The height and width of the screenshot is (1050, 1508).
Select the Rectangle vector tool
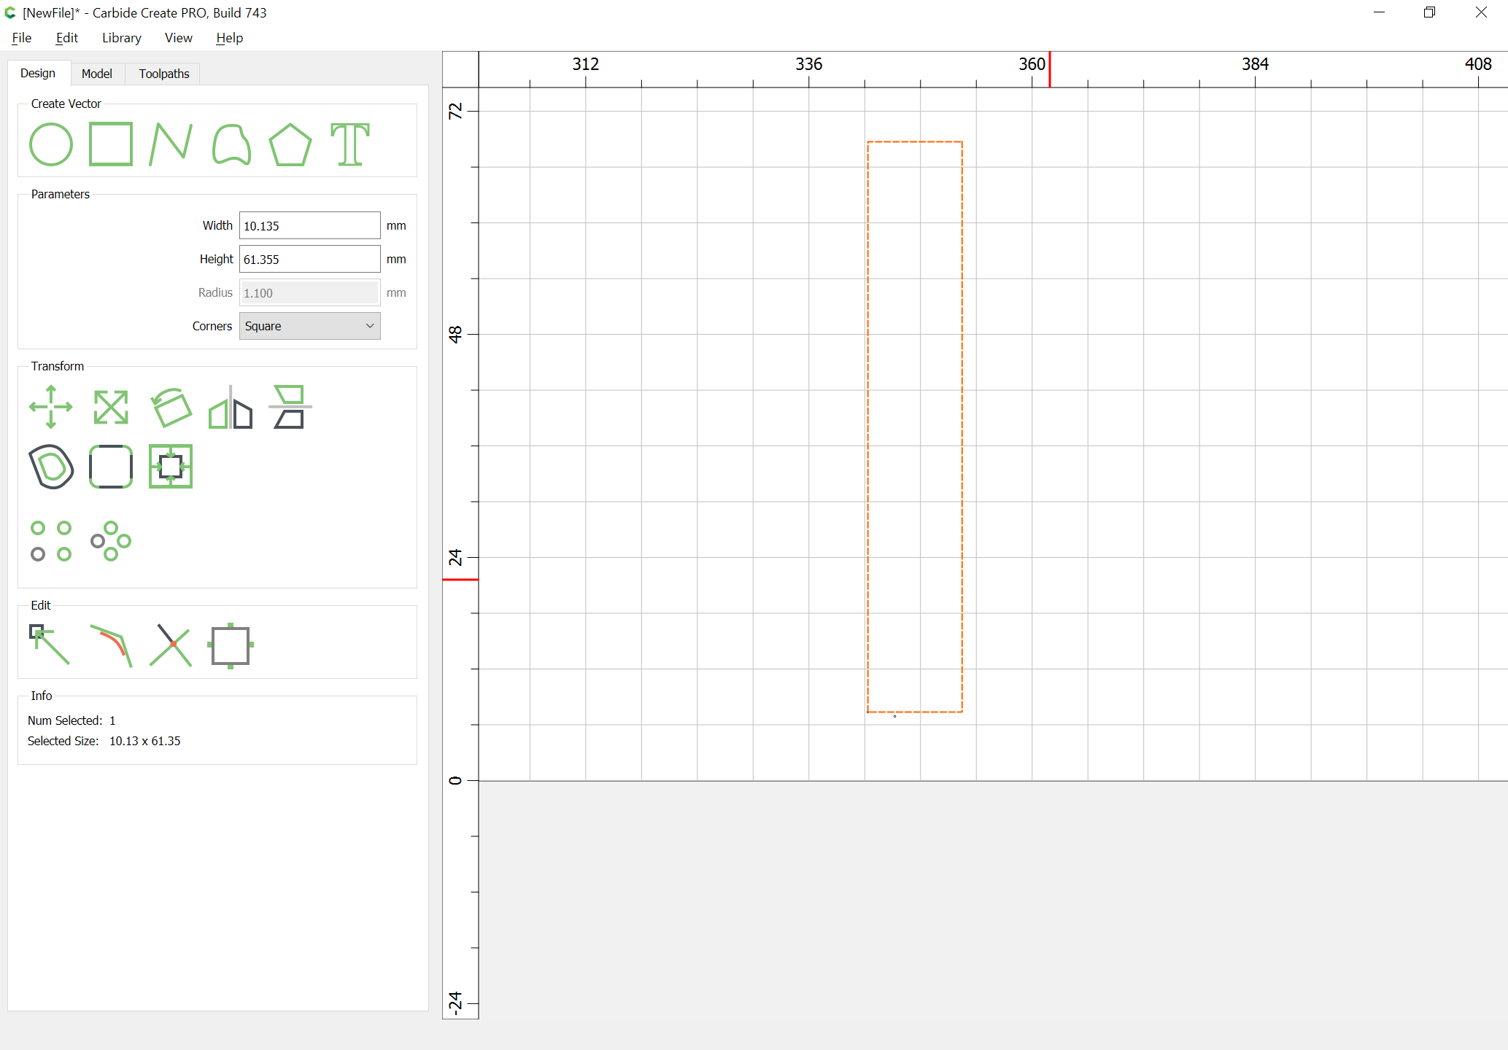[x=111, y=144]
